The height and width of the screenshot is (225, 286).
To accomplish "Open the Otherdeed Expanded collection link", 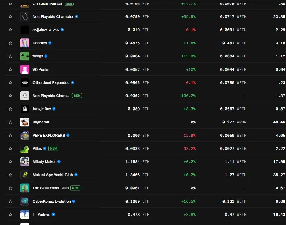I will tap(51, 83).
